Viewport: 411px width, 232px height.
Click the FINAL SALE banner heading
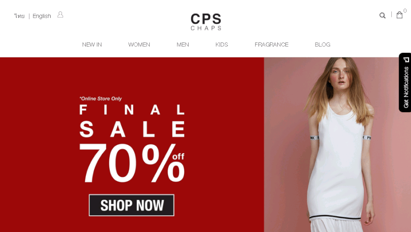132,121
